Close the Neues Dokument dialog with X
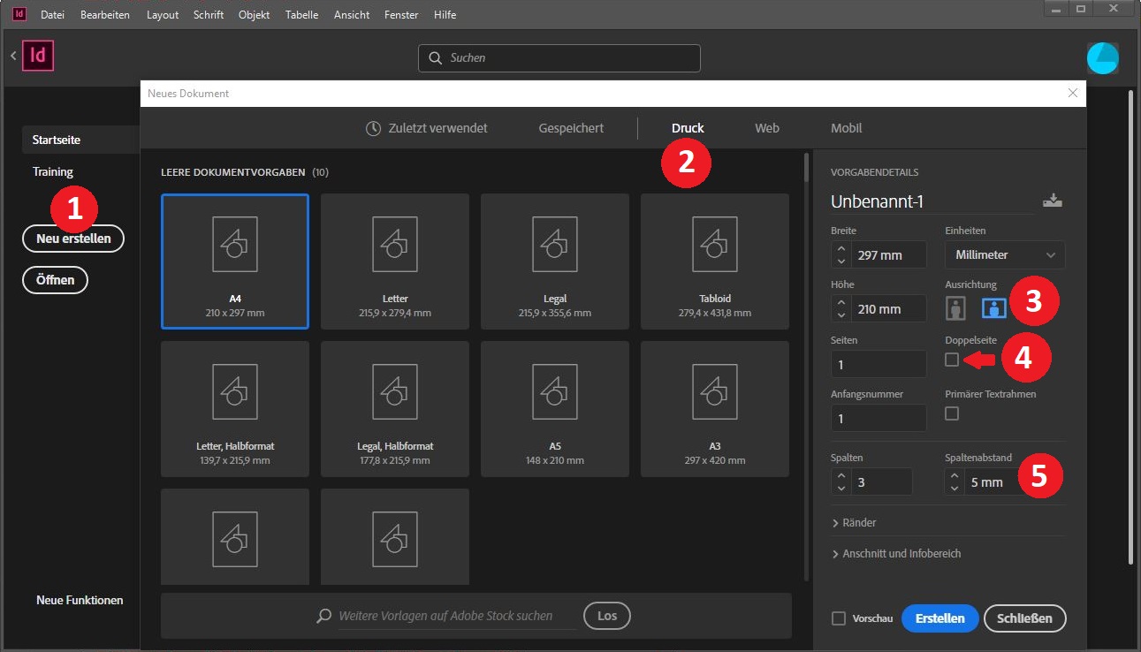The height and width of the screenshot is (652, 1141). [1073, 93]
